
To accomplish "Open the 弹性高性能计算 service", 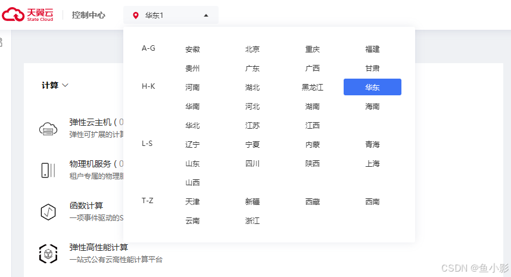I will pyautogui.click(x=99, y=247).
